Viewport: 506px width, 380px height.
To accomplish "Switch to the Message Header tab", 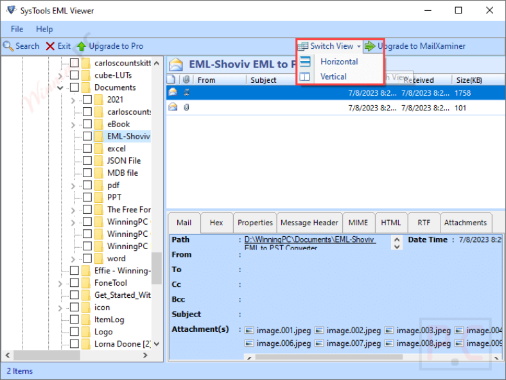I will click(310, 223).
